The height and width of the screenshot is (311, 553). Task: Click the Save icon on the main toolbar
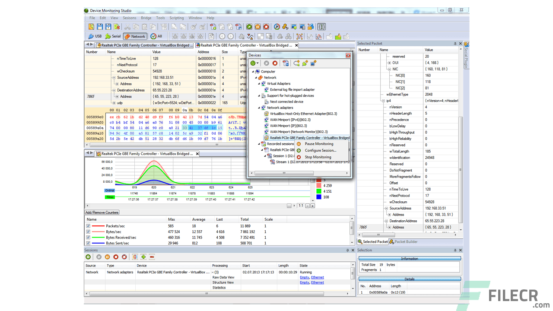click(x=100, y=27)
